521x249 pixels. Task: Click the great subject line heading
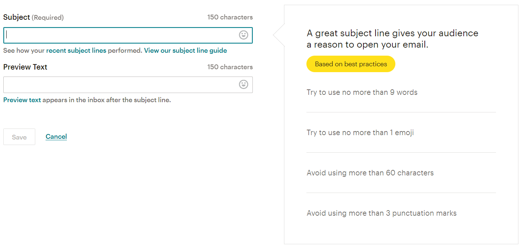pyautogui.click(x=392, y=39)
